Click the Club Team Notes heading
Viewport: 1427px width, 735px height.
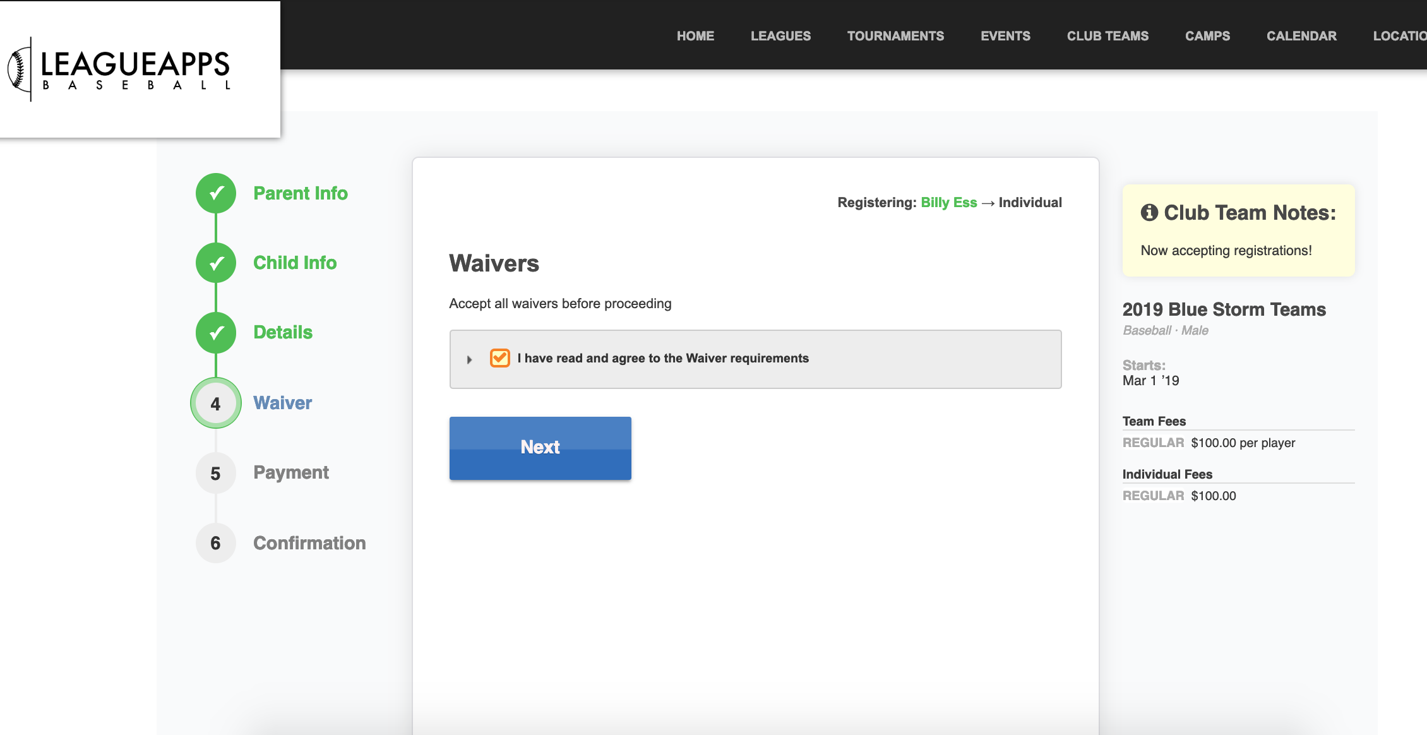tap(1250, 213)
